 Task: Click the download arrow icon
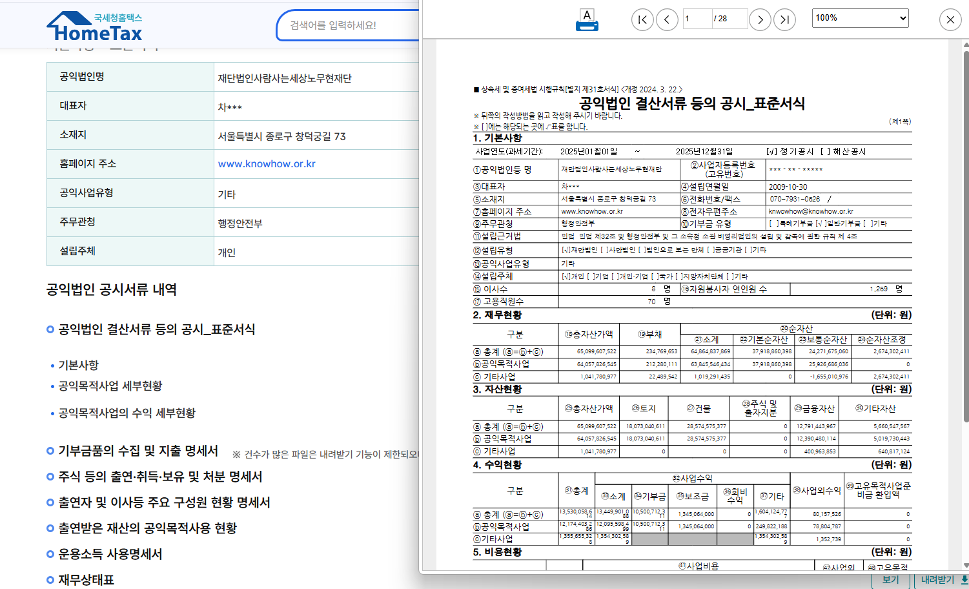[964, 580]
